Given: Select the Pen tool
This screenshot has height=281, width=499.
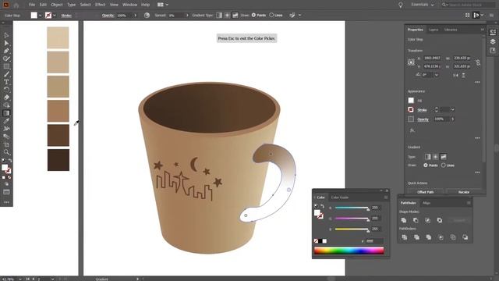Looking at the screenshot, I should tap(6, 51).
